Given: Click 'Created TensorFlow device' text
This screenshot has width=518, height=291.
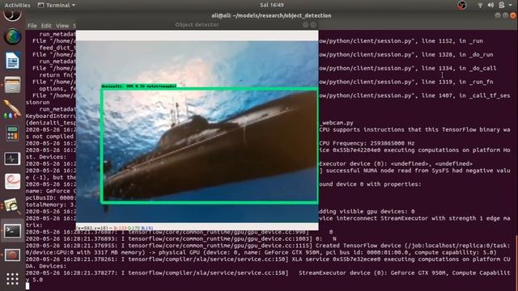Looking at the screenshot, I should point(358,246).
